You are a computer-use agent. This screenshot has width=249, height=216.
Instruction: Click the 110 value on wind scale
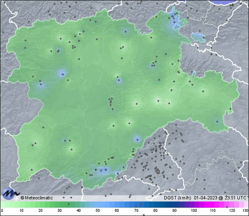pos(213,211)
